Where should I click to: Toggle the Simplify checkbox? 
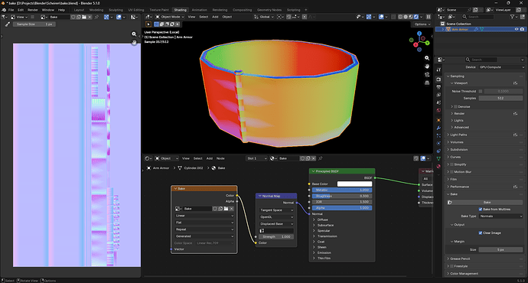[x=451, y=164]
